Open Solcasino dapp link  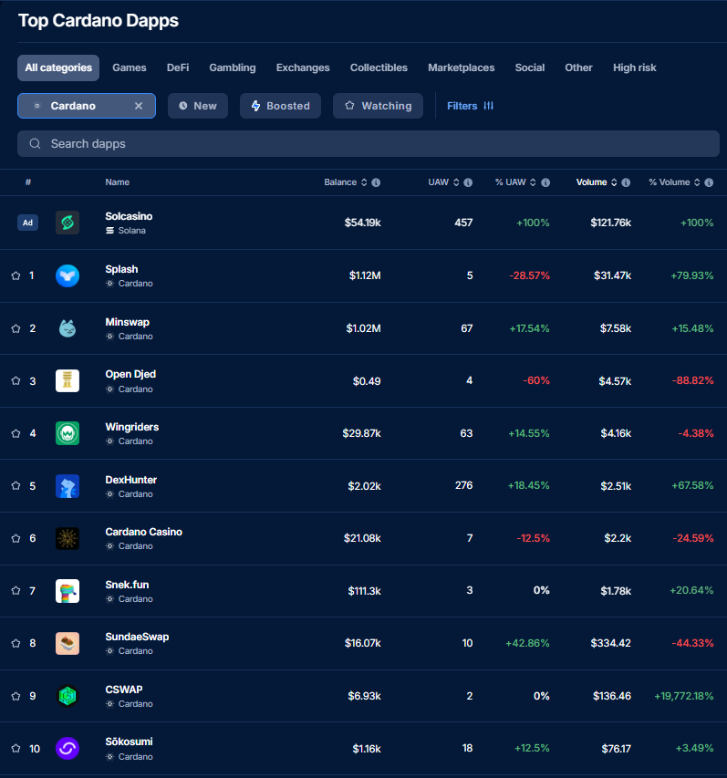tap(129, 216)
